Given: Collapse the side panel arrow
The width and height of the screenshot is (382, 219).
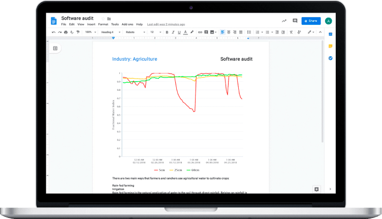Looking at the screenshot, I should (330, 189).
